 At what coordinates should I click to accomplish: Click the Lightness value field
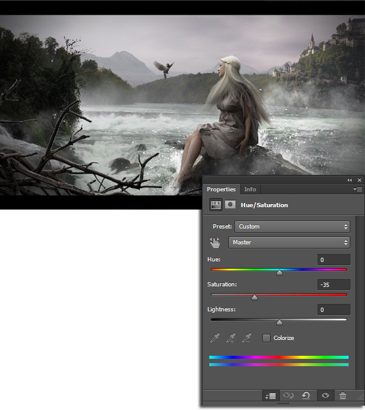click(x=333, y=310)
